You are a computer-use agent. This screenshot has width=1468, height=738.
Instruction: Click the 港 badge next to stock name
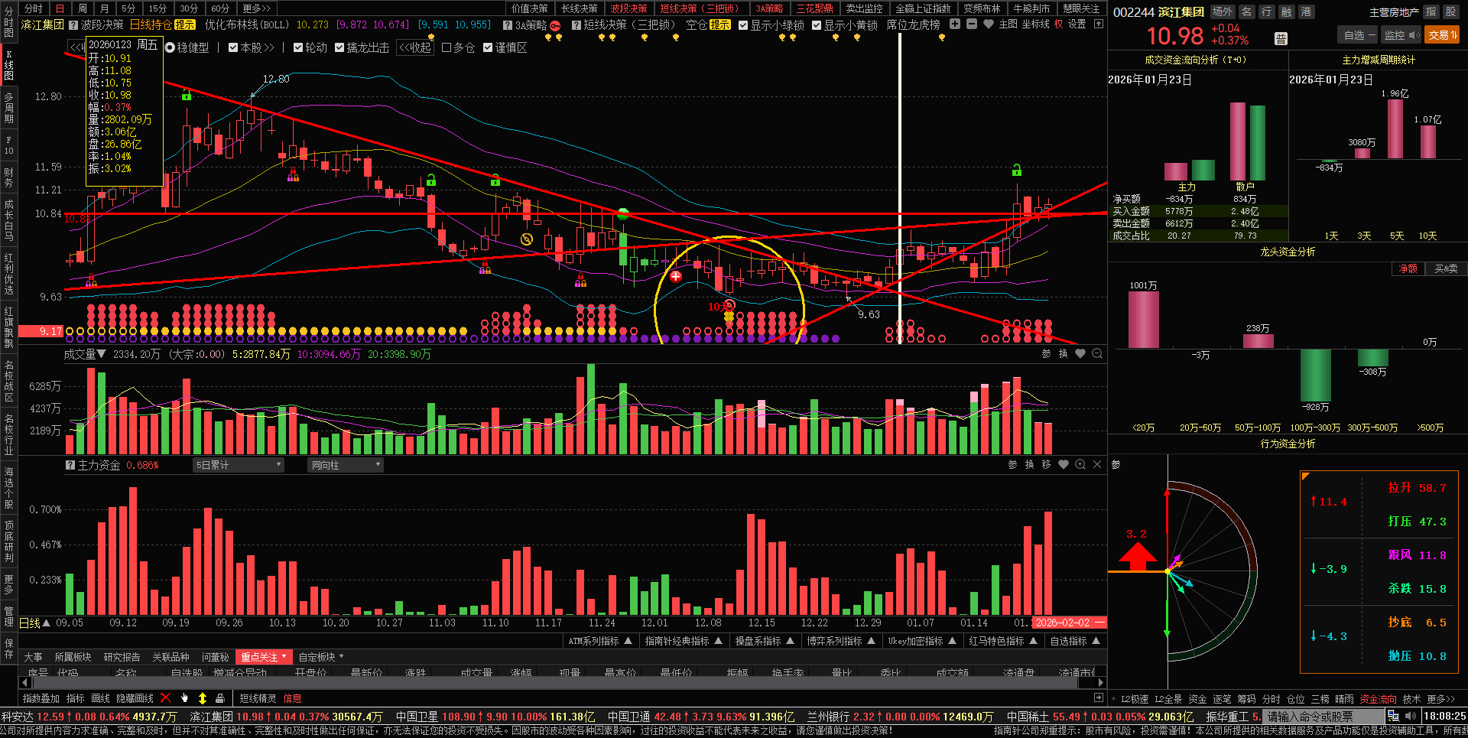pyautogui.click(x=1307, y=11)
